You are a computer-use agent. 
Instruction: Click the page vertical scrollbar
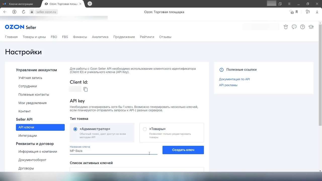click(320, 75)
